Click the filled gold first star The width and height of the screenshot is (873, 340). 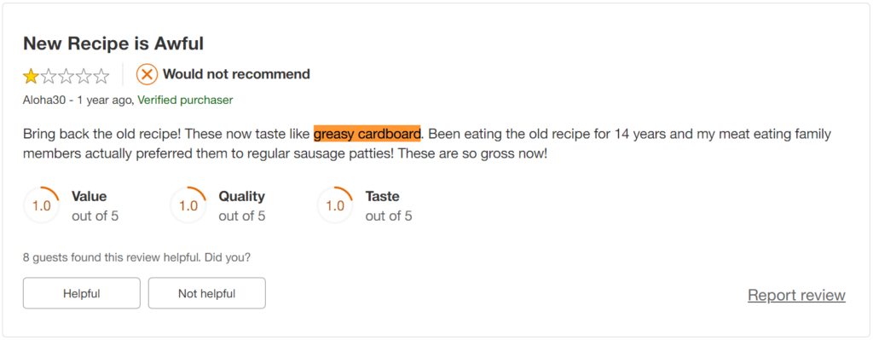[31, 75]
